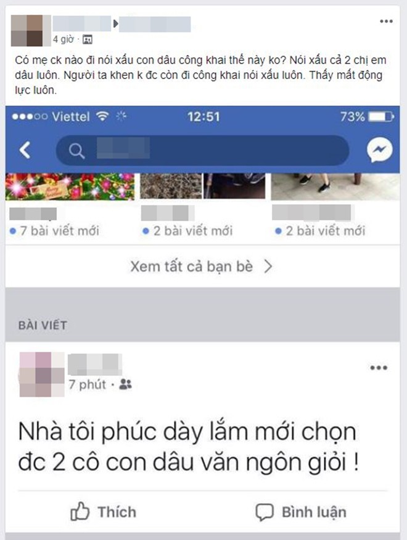
Task: Click the search magnifier icon
Action: coord(76,151)
